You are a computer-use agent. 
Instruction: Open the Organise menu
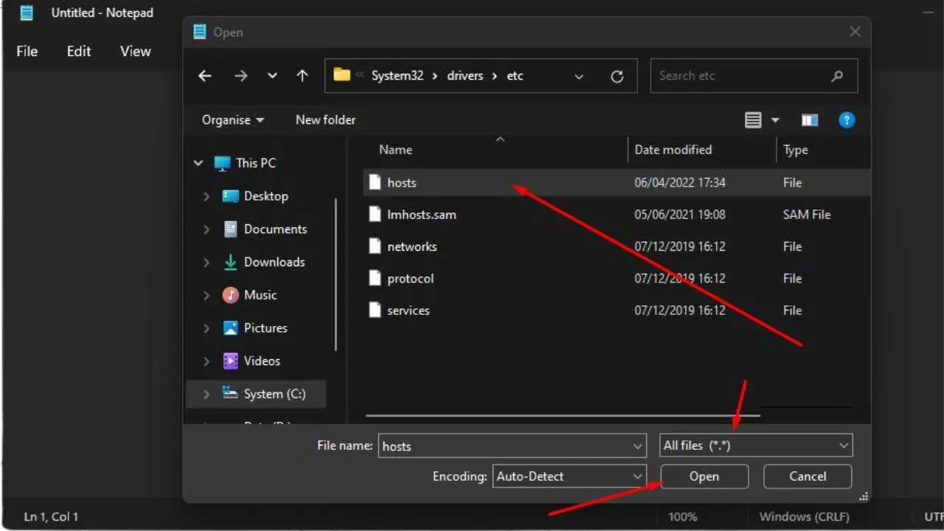coord(232,120)
